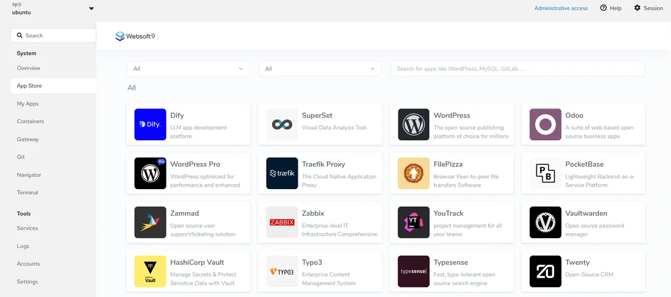Screen dimensions: 671x297
Task: Click 'Tools' sidebar section heading
Action: click(x=24, y=214)
